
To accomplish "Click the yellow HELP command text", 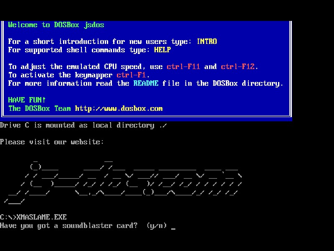I will pos(162,50).
